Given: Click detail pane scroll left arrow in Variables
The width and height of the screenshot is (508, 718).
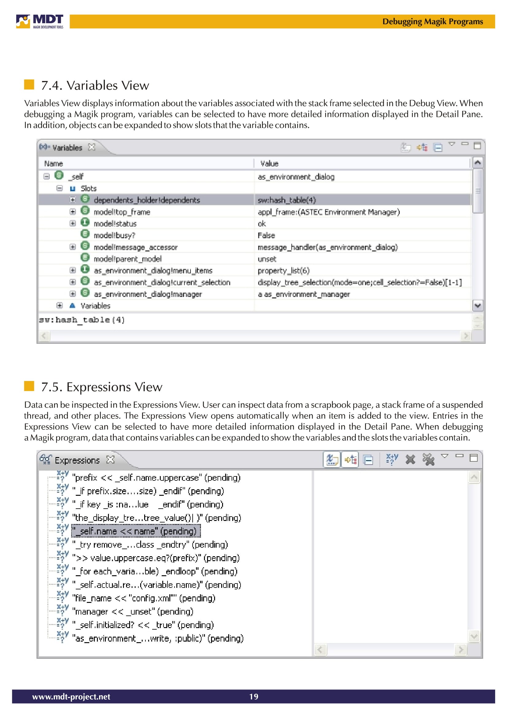Looking at the screenshot, I should 44,336.
